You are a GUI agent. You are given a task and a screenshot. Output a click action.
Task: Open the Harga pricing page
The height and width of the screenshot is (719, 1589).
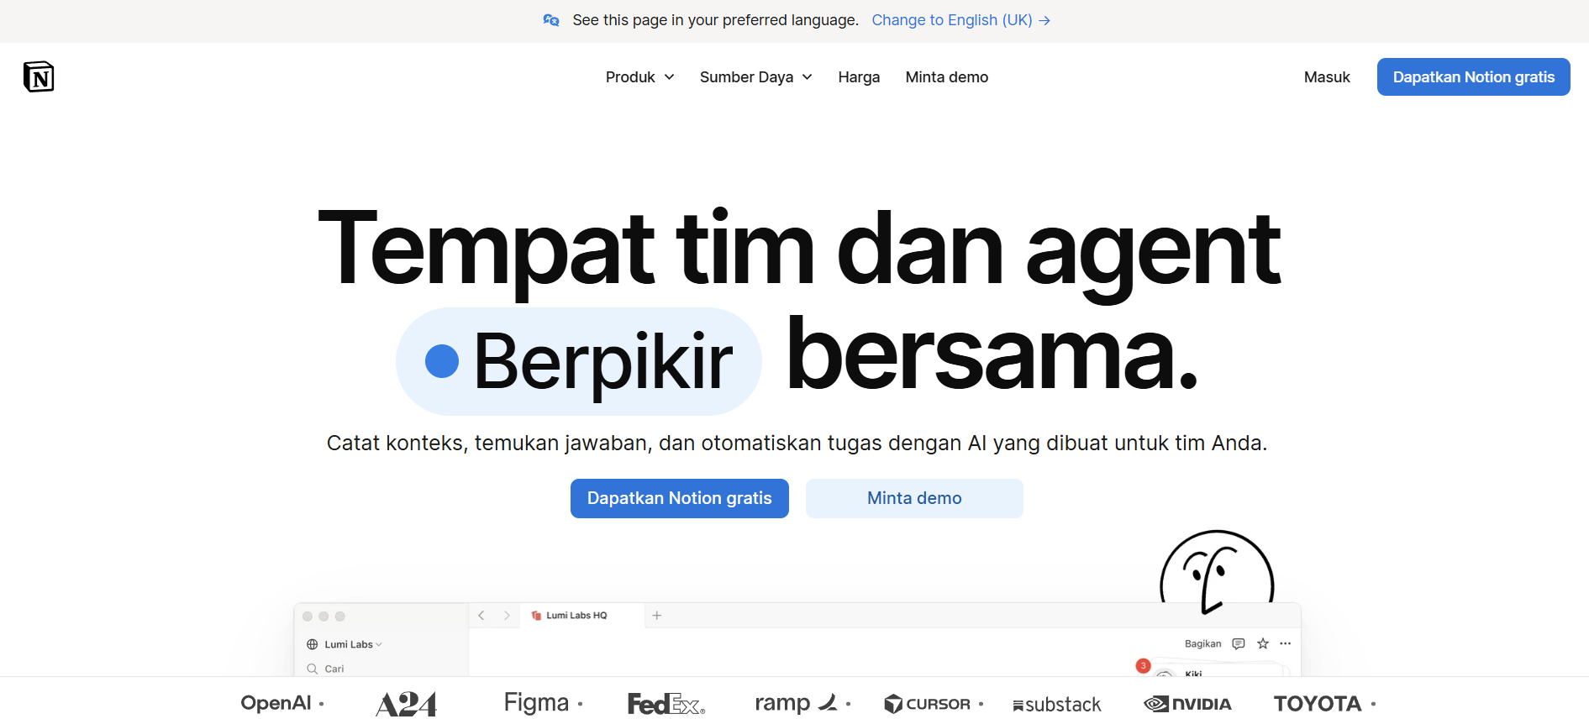coord(859,77)
